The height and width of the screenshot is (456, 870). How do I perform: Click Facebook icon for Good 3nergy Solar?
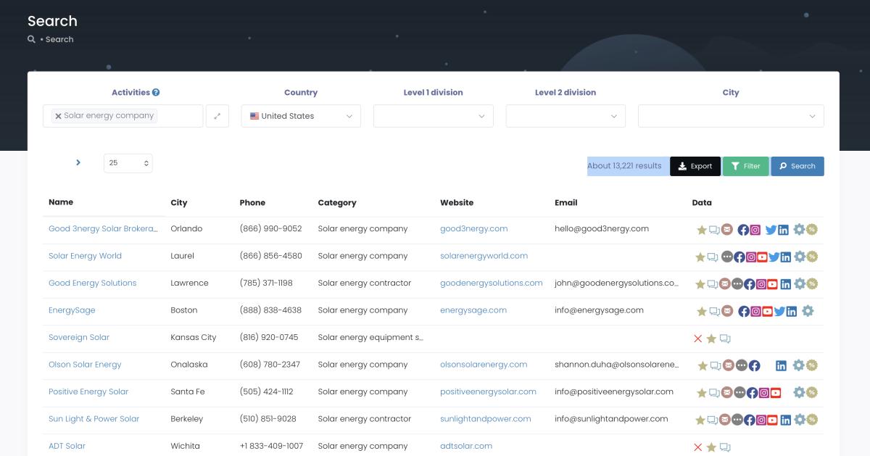coord(743,230)
